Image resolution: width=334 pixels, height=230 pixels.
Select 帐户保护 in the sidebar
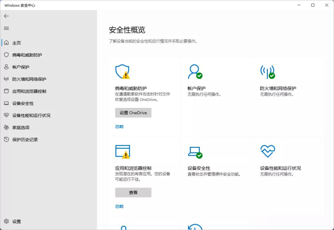click(20, 67)
